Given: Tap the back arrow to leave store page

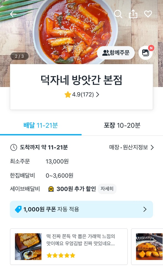Looking at the screenshot, I should tap(13, 13).
